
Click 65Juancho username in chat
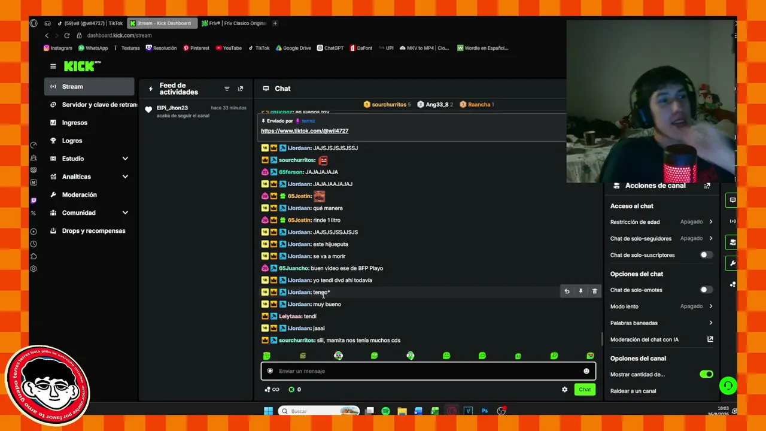(294, 268)
